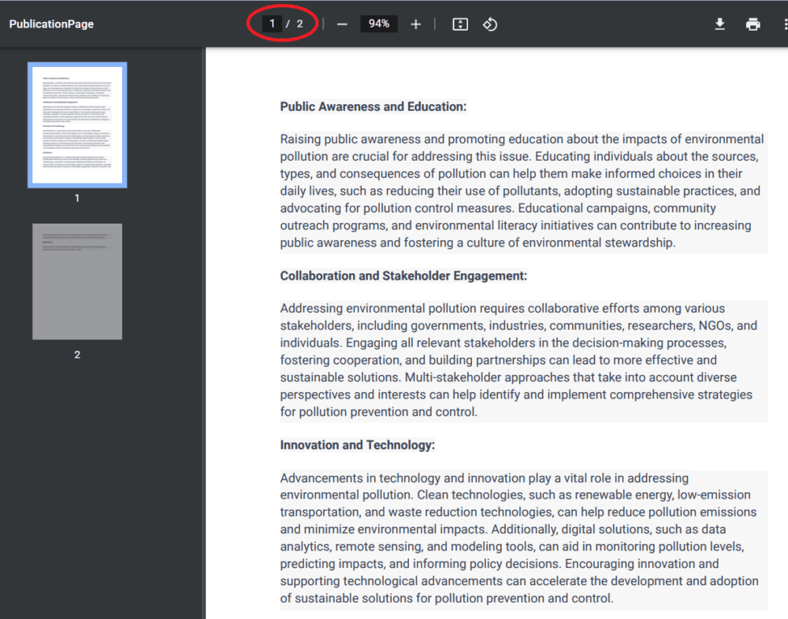Click the zoom out minus icon
The height and width of the screenshot is (619, 788).
[342, 24]
